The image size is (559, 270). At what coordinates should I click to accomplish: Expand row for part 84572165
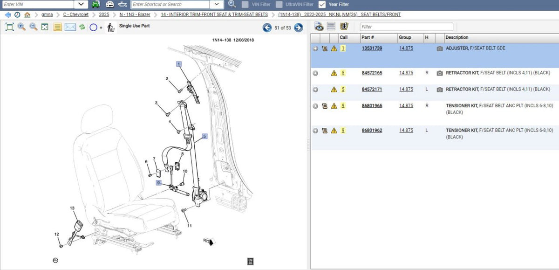[x=315, y=73]
